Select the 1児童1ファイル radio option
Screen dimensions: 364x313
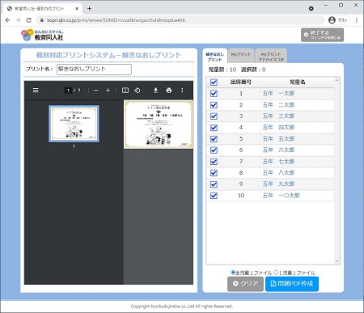(276, 273)
